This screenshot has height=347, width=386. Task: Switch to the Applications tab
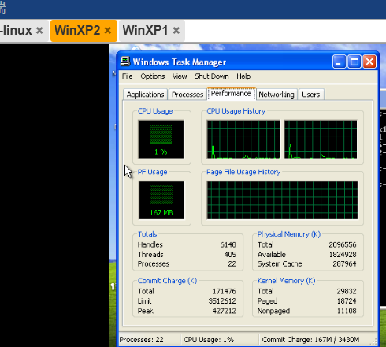145,95
